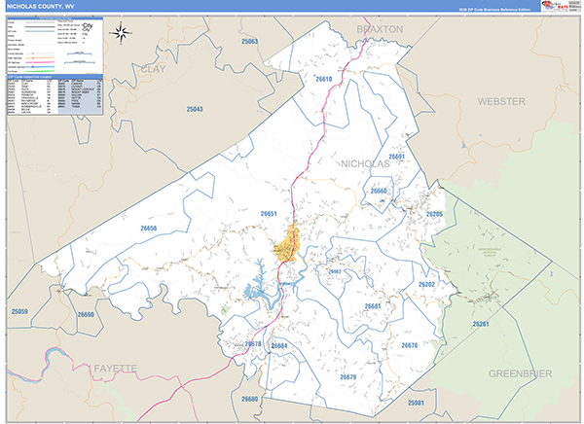Click the BRAXTON county label
This screenshot has height=424, width=584.
pyautogui.click(x=380, y=29)
